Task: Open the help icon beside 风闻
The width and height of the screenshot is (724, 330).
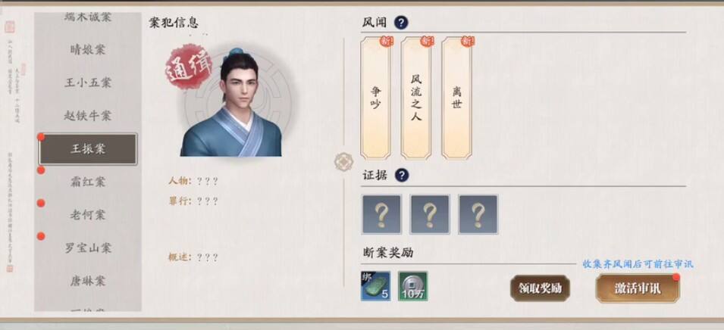Action: 401,22
